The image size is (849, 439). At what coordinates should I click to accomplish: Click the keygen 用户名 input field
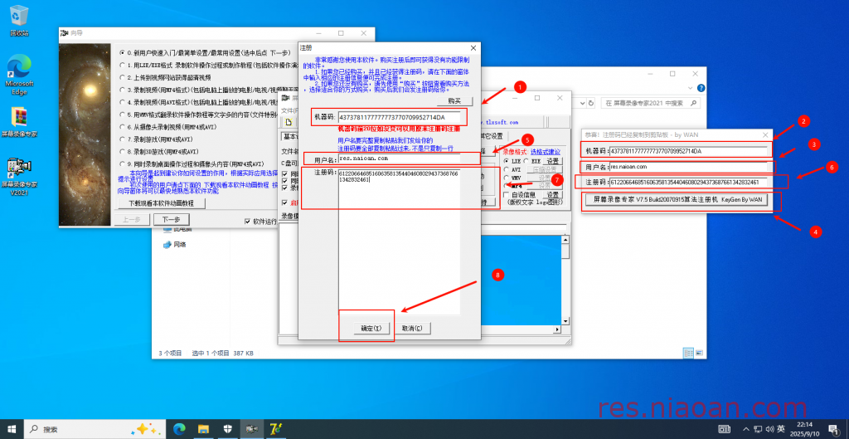point(688,166)
